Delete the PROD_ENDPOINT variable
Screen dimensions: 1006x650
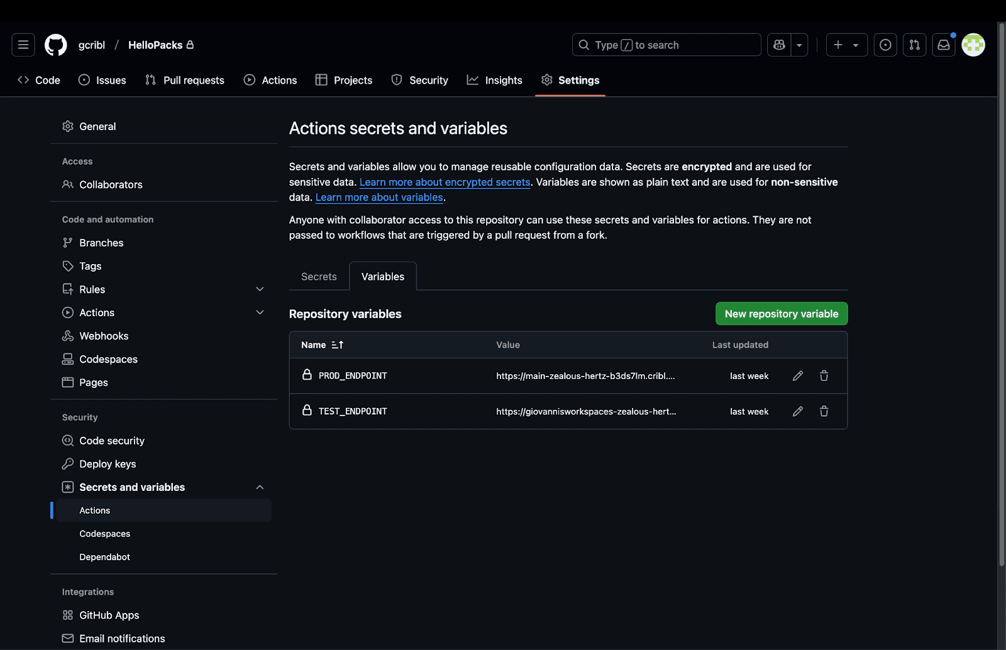[x=824, y=376]
